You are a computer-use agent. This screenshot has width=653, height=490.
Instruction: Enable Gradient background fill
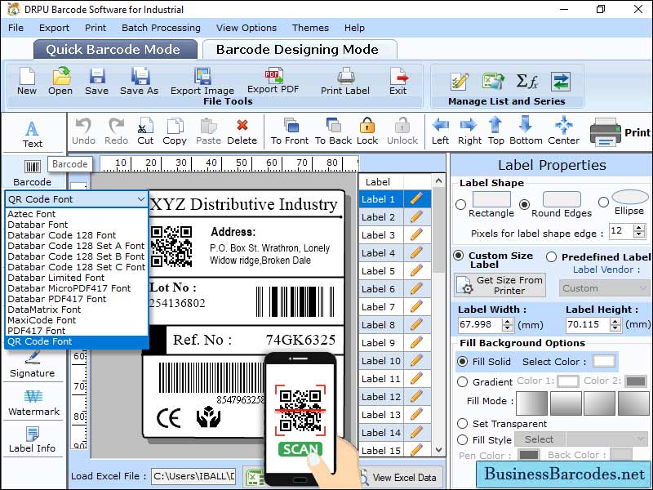pos(461,381)
